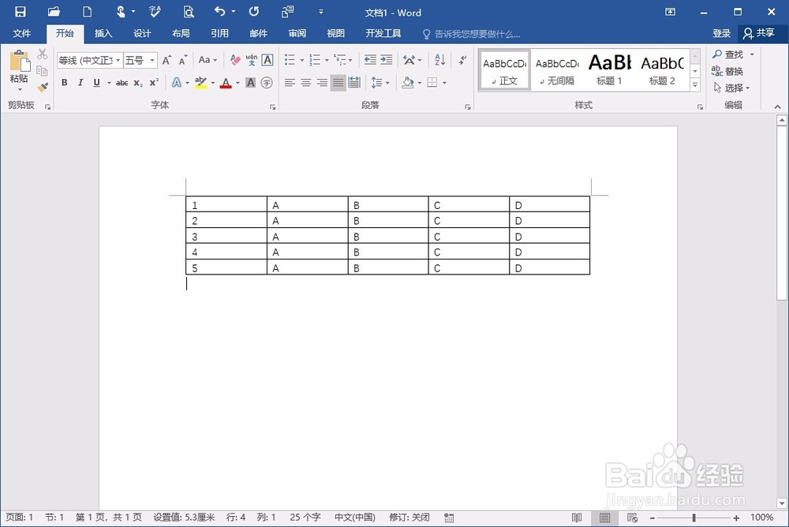This screenshot has width=789, height=527.
Task: Toggle superscript formatting
Action: (154, 83)
